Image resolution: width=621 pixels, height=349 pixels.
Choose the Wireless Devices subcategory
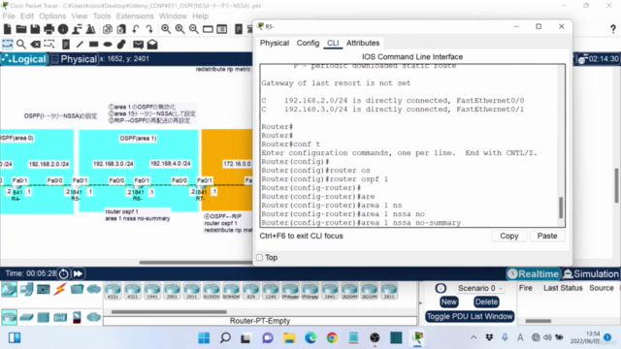point(60,317)
